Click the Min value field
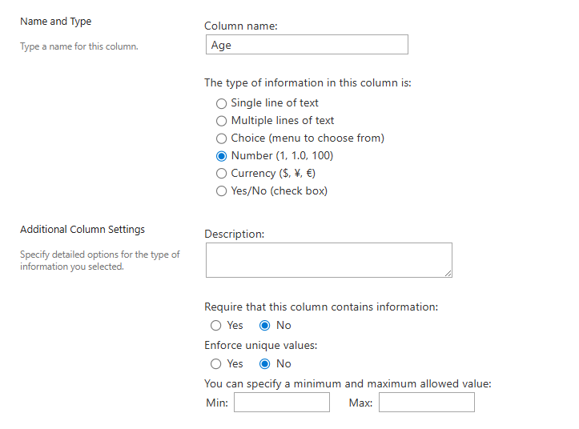Viewport: 579px width, 429px height. coord(282,402)
